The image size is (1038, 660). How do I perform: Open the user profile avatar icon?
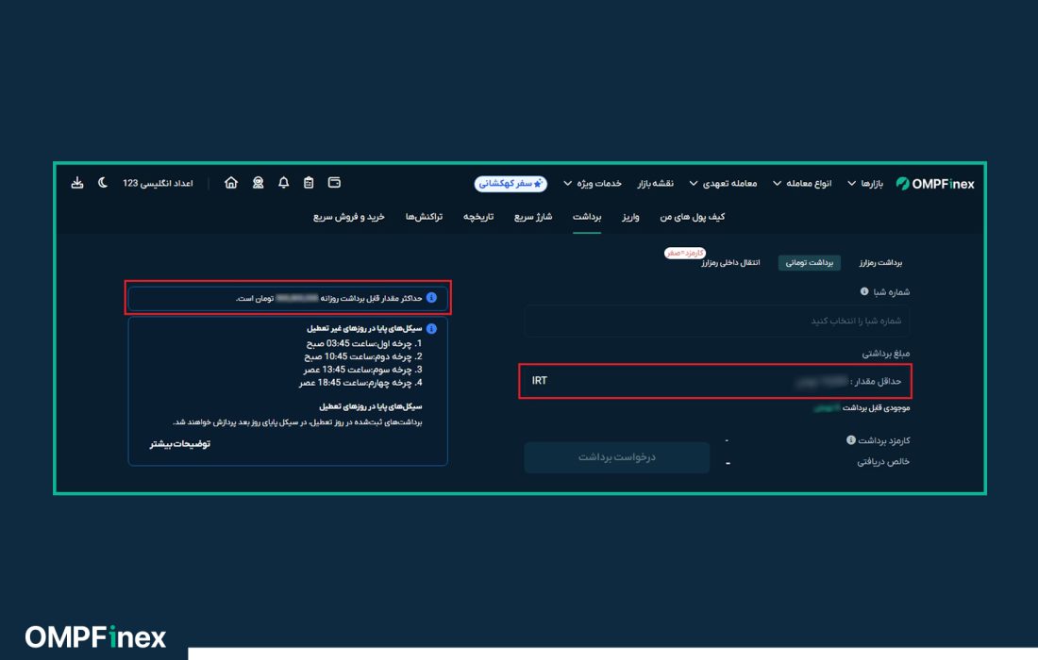coord(258,183)
